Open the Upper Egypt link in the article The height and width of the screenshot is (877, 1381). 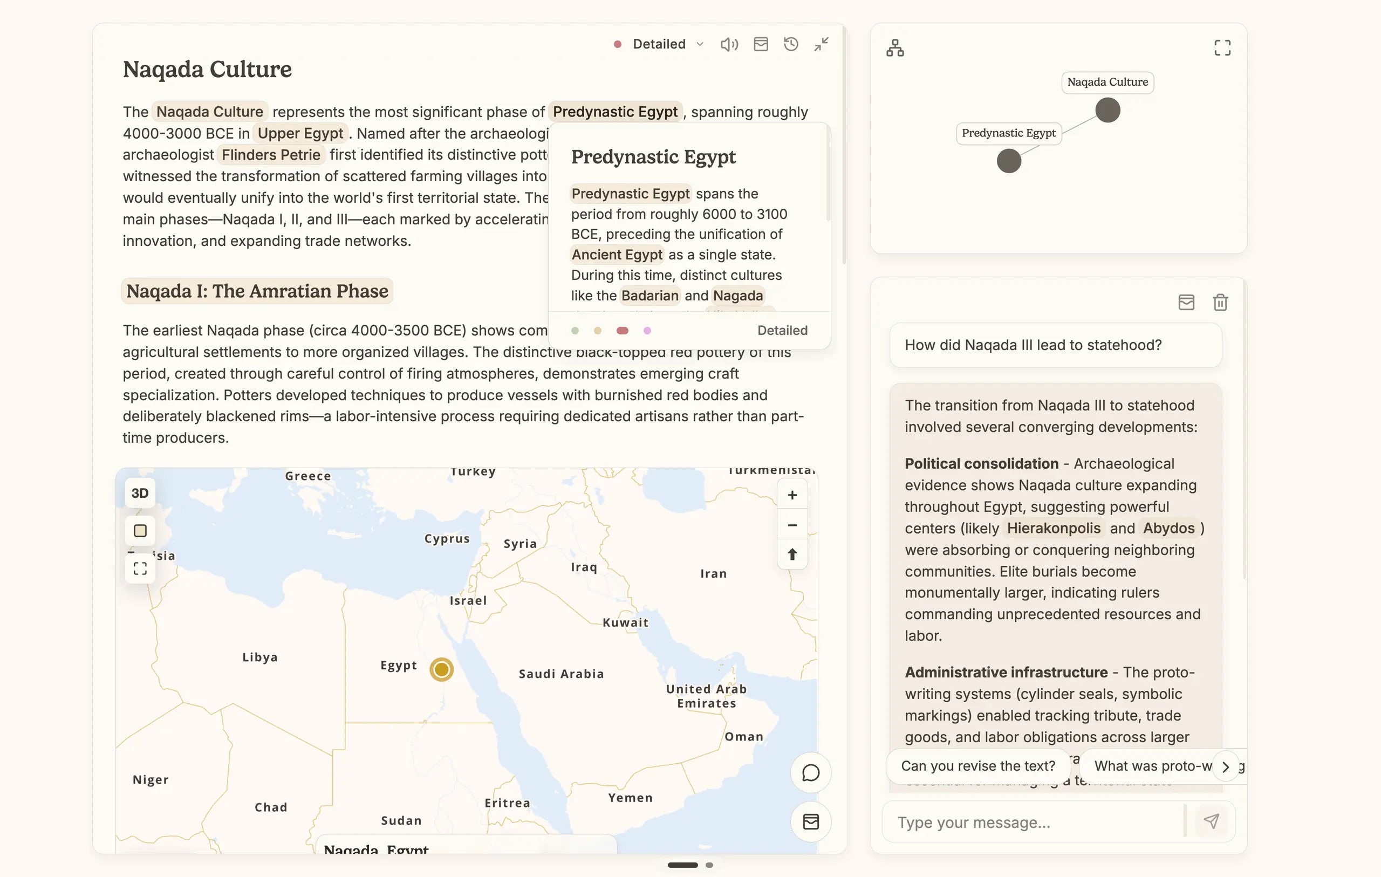[x=300, y=133]
